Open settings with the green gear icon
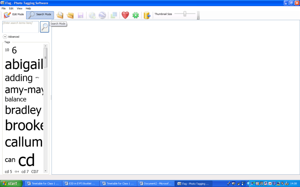 [x=136, y=15]
